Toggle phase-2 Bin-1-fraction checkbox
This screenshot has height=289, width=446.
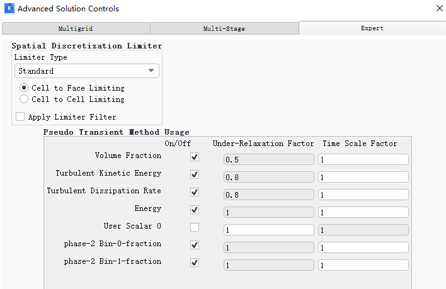(195, 263)
